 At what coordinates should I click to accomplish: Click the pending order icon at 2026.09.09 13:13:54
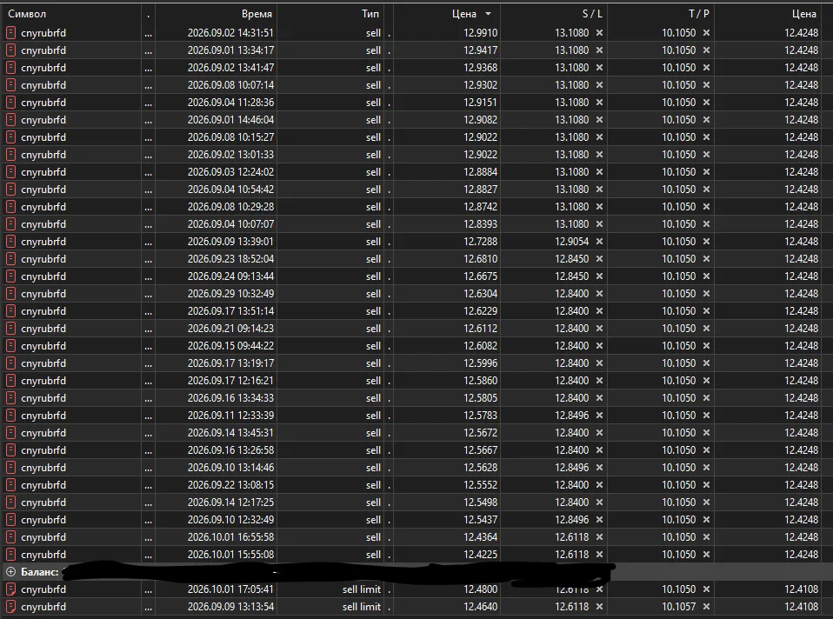coord(10,607)
